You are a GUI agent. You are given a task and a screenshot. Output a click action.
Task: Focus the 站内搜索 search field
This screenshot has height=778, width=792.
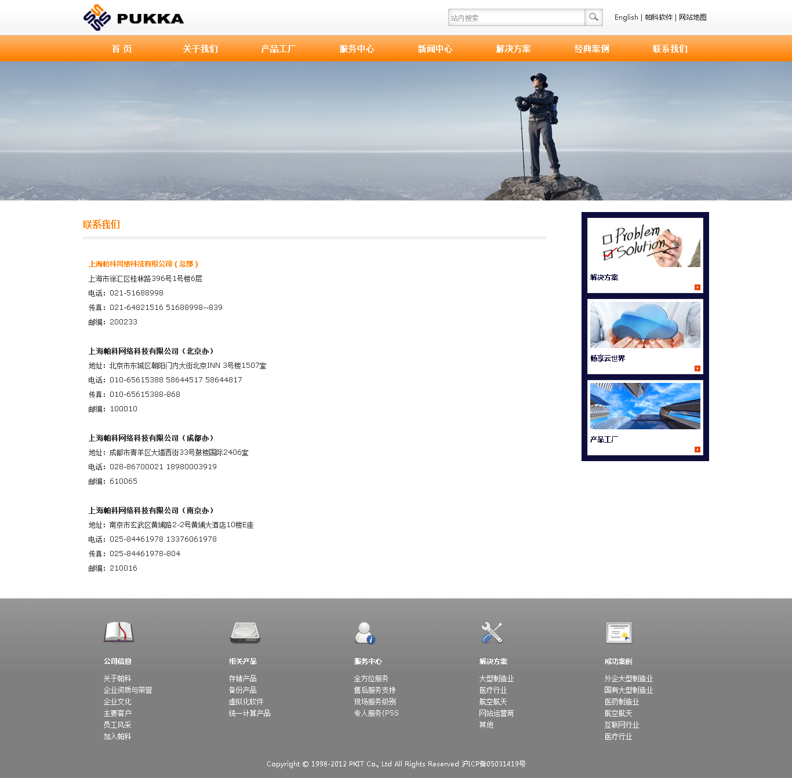click(x=516, y=17)
